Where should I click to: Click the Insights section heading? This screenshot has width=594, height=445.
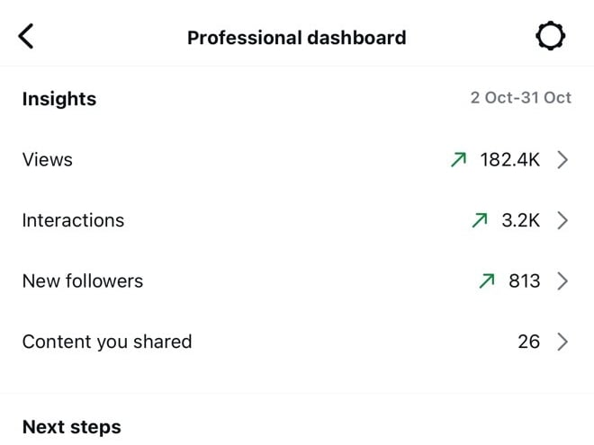pos(59,99)
